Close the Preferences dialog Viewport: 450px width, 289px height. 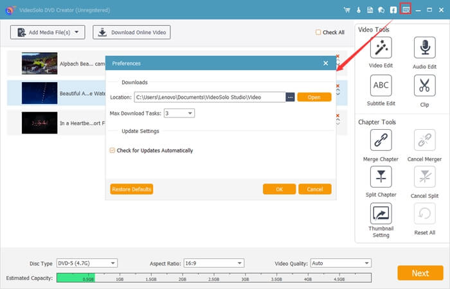tap(325, 63)
